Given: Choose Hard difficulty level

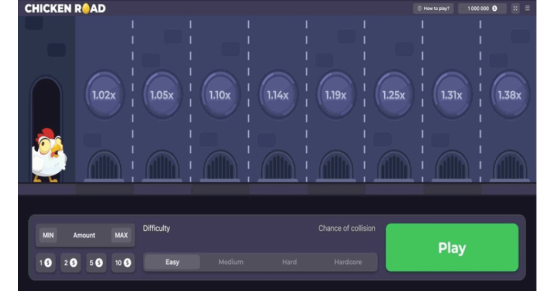Looking at the screenshot, I should [x=290, y=262].
